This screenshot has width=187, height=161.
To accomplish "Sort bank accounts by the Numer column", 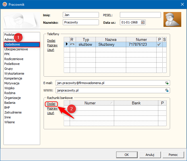I will coord(90,103).
